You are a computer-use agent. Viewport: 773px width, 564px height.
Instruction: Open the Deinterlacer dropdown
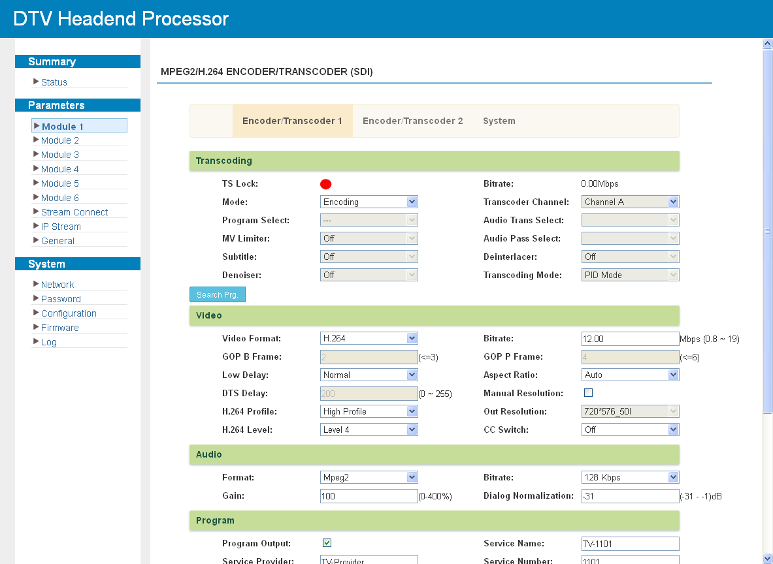pyautogui.click(x=630, y=257)
